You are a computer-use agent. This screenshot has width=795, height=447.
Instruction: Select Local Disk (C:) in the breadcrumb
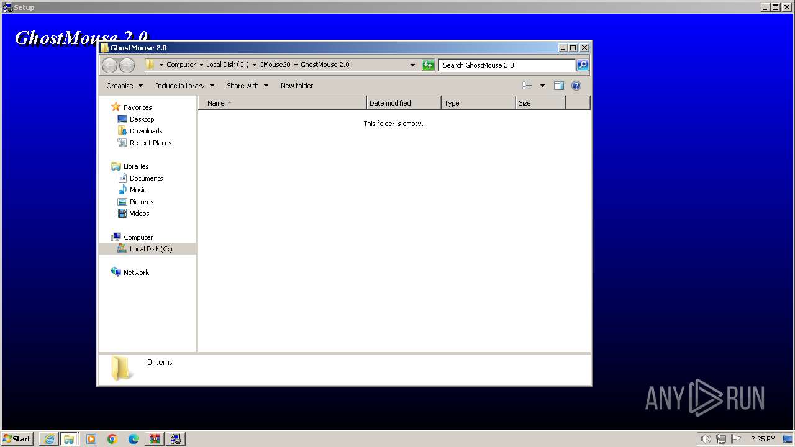pos(227,65)
